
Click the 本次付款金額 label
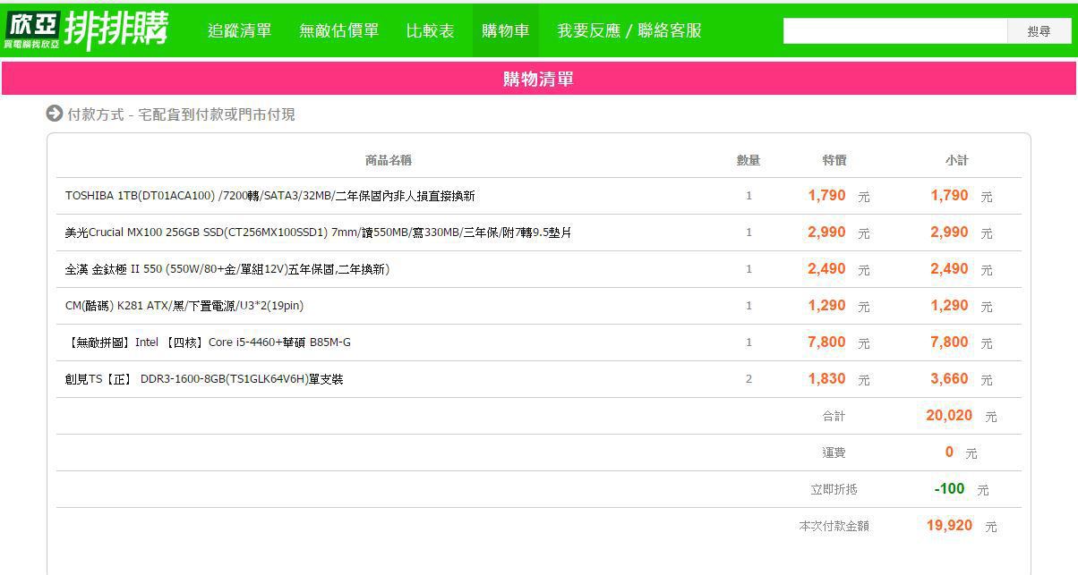pyautogui.click(x=834, y=526)
